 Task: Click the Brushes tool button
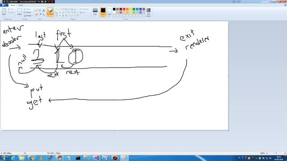[50, 12]
